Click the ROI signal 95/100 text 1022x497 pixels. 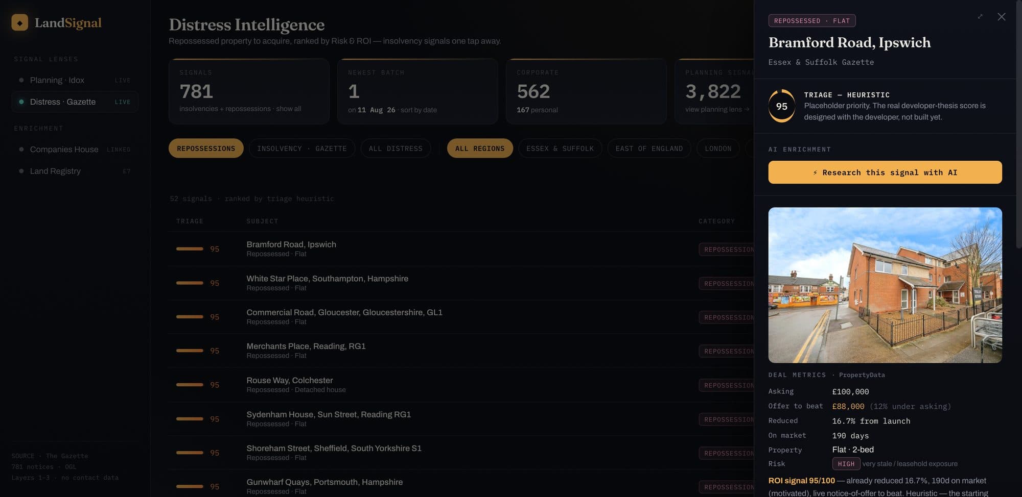click(801, 481)
